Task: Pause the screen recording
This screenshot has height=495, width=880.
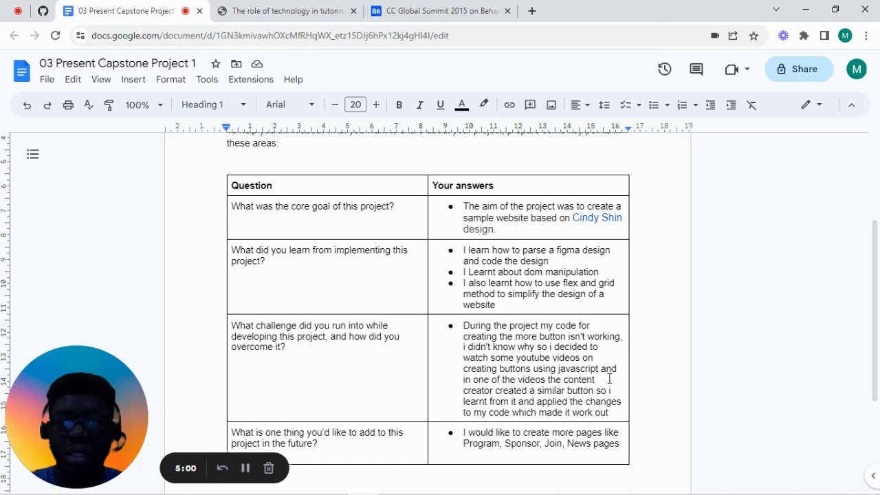Action: tap(245, 468)
